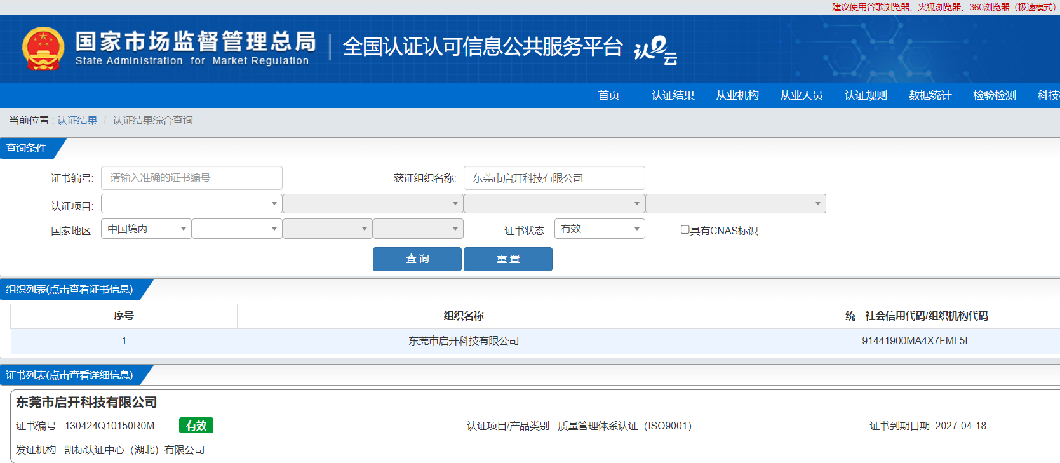Screen dimensions: 1060x463
Task: Open the province dropdown next to 中国境内
Action: pyautogui.click(x=237, y=229)
